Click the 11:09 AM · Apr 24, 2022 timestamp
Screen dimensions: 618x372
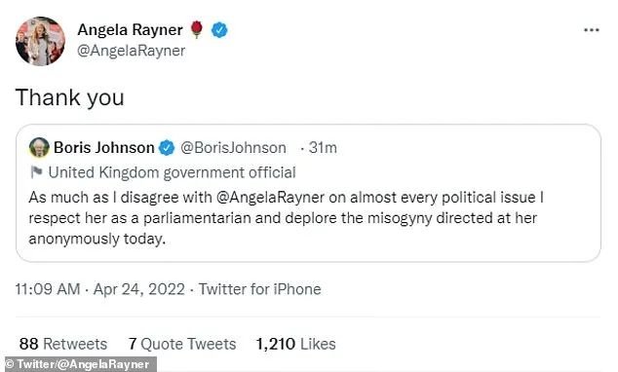point(100,289)
